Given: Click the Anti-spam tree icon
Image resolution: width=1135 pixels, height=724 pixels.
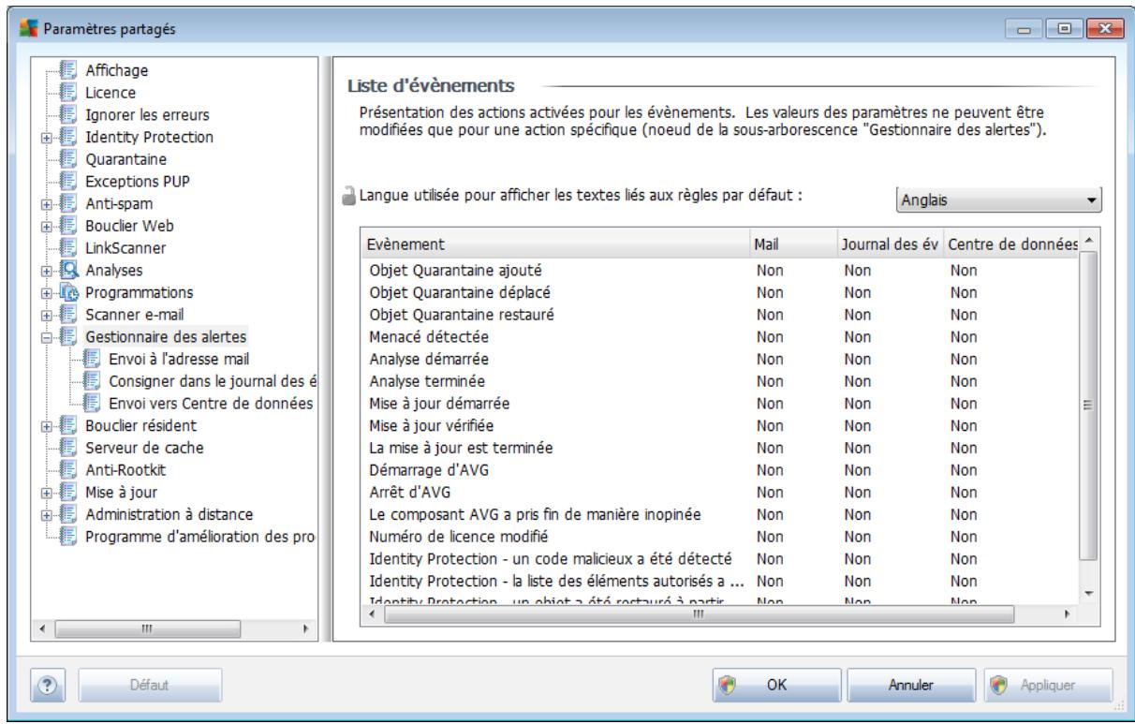Looking at the screenshot, I should tap(66, 205).
